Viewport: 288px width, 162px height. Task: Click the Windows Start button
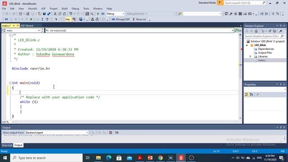pos(5,158)
